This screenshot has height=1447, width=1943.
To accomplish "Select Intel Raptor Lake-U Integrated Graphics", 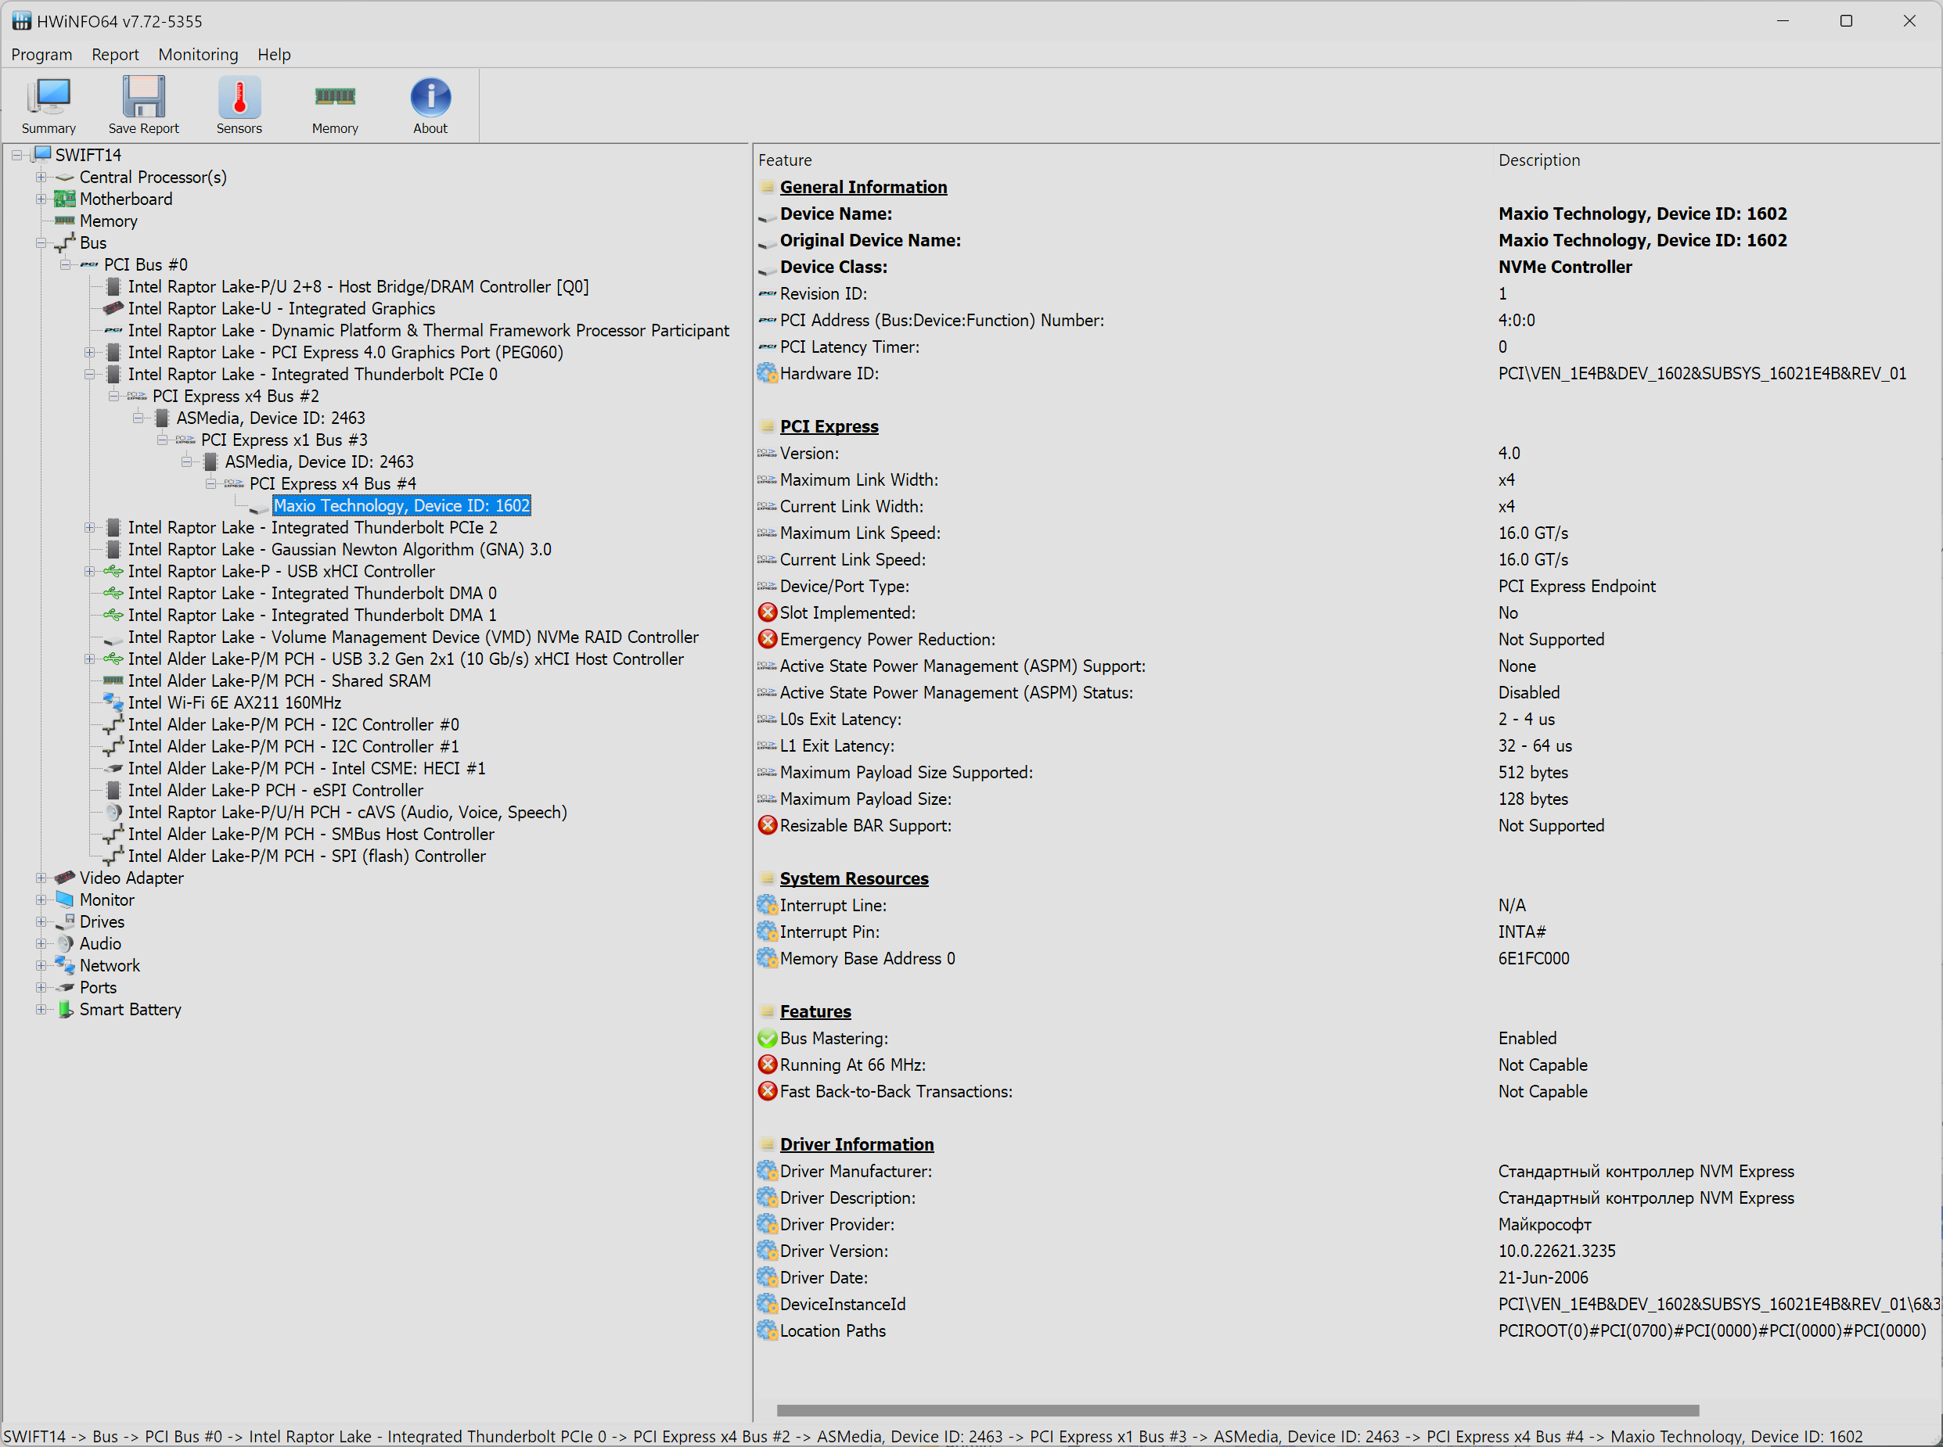I will coord(280,308).
